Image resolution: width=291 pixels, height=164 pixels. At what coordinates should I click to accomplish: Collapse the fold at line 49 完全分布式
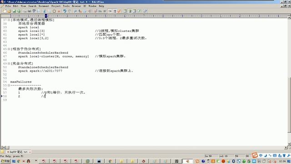point(9,64)
